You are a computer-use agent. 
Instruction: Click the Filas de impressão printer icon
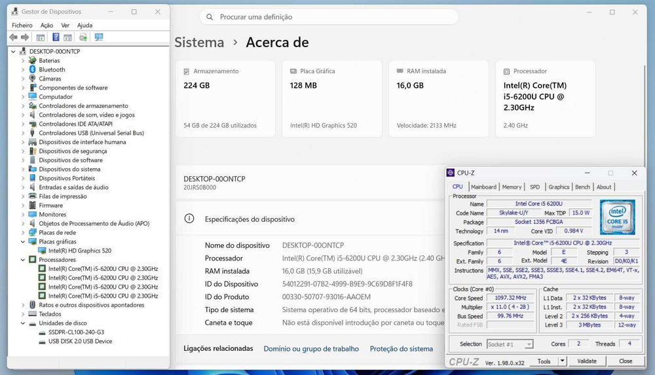point(33,196)
